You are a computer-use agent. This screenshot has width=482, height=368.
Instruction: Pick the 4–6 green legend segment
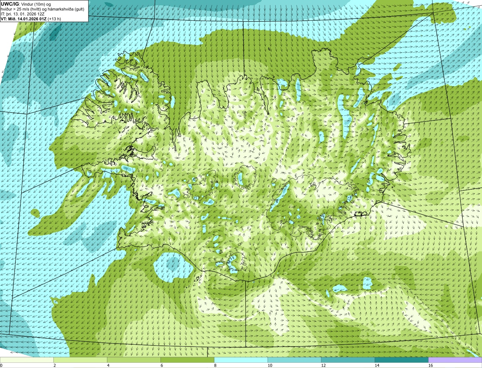click(134, 360)
